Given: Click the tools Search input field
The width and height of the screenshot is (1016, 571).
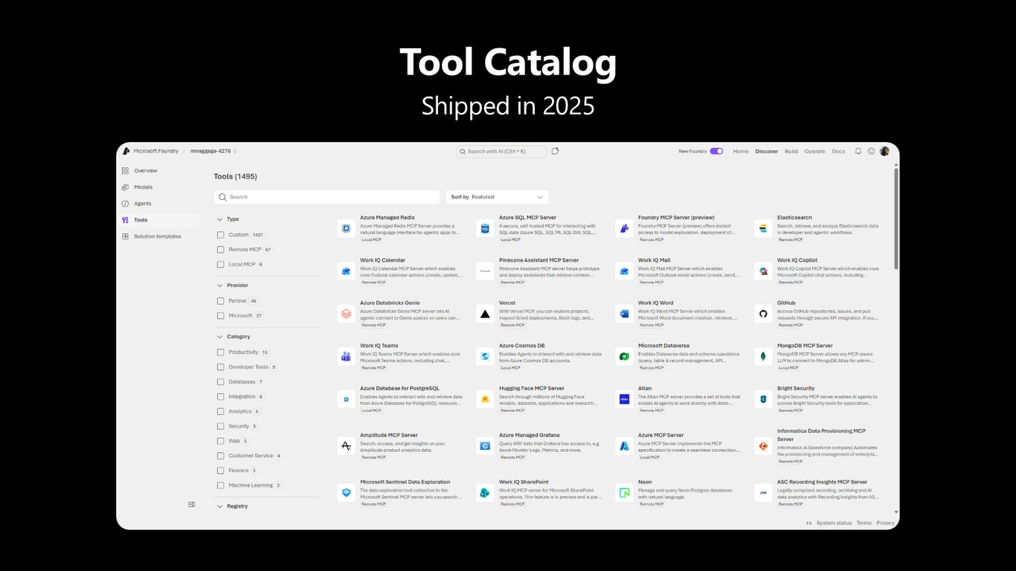Looking at the screenshot, I should click(x=327, y=197).
